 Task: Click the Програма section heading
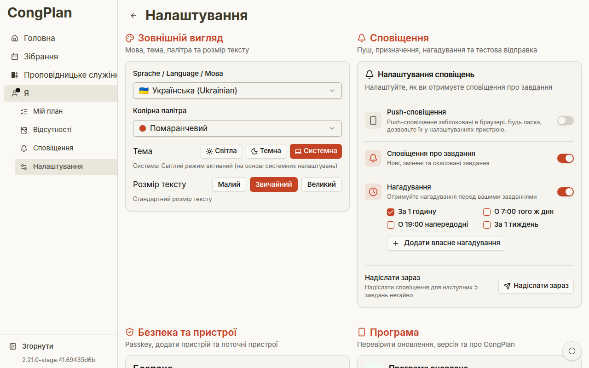tap(394, 333)
